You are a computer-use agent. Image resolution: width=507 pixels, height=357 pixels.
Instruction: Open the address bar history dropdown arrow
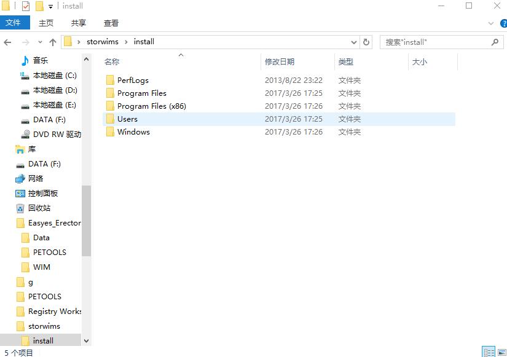tap(354, 41)
